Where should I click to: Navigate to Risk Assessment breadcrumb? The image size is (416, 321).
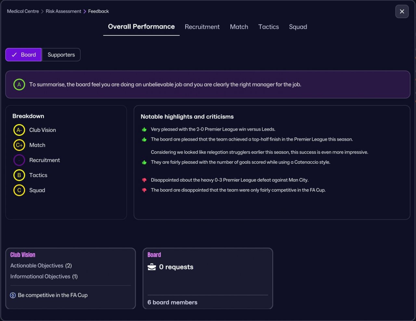[x=63, y=11]
